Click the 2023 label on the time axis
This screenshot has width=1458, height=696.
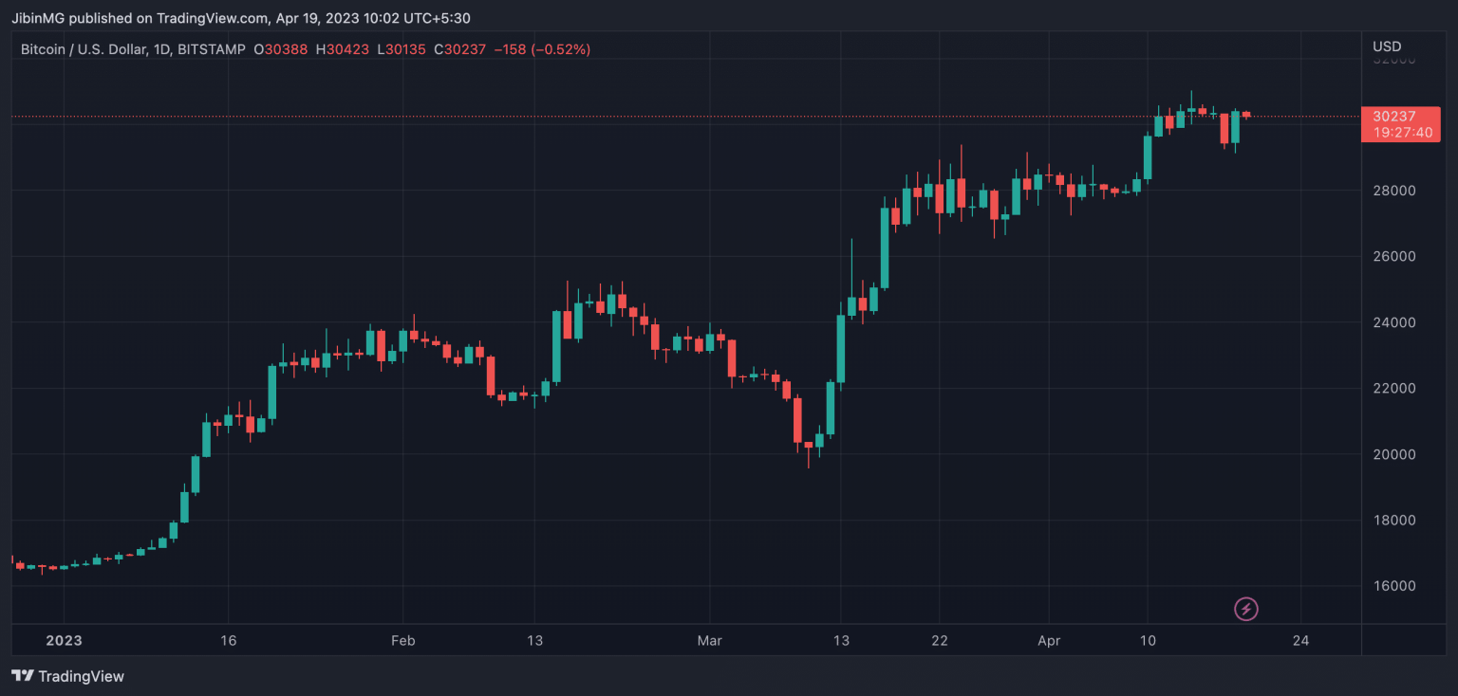coord(63,640)
